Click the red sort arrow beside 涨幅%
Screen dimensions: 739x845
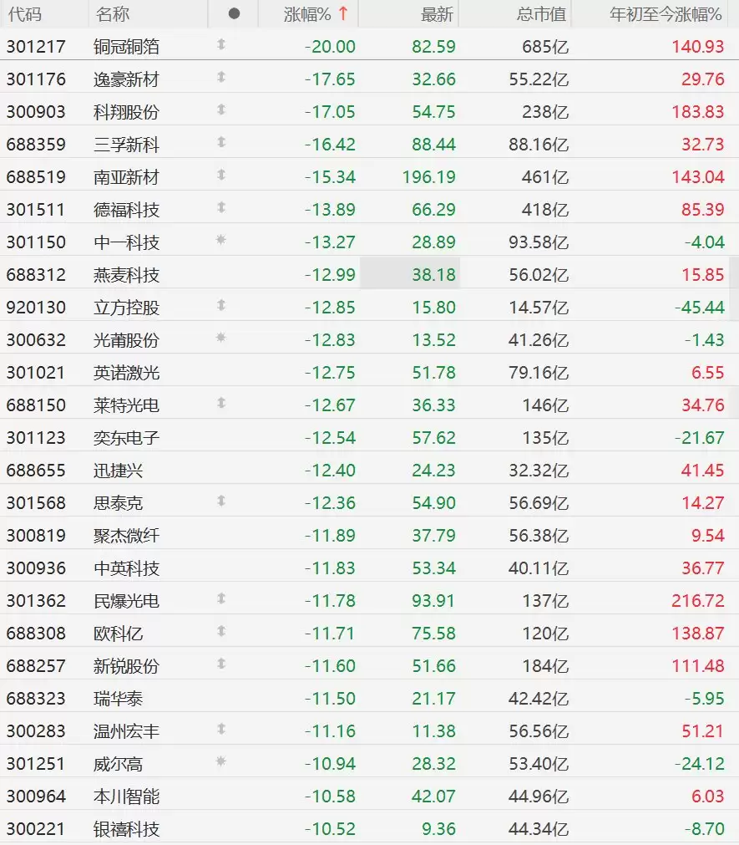point(343,13)
